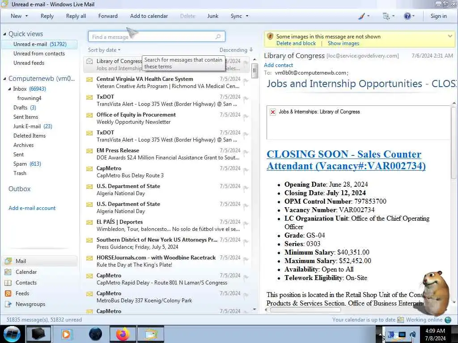Click Show images link
The width and height of the screenshot is (458, 343).
343,43
